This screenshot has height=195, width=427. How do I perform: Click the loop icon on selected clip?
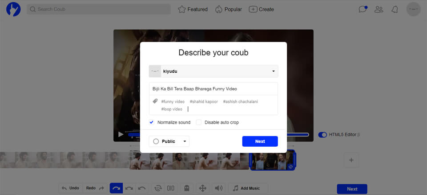point(290,167)
